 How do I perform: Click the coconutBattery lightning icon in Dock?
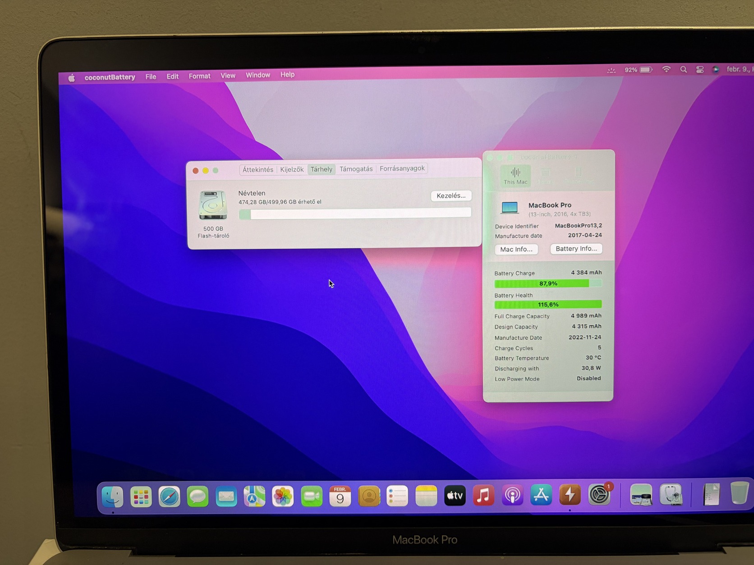[x=570, y=495]
